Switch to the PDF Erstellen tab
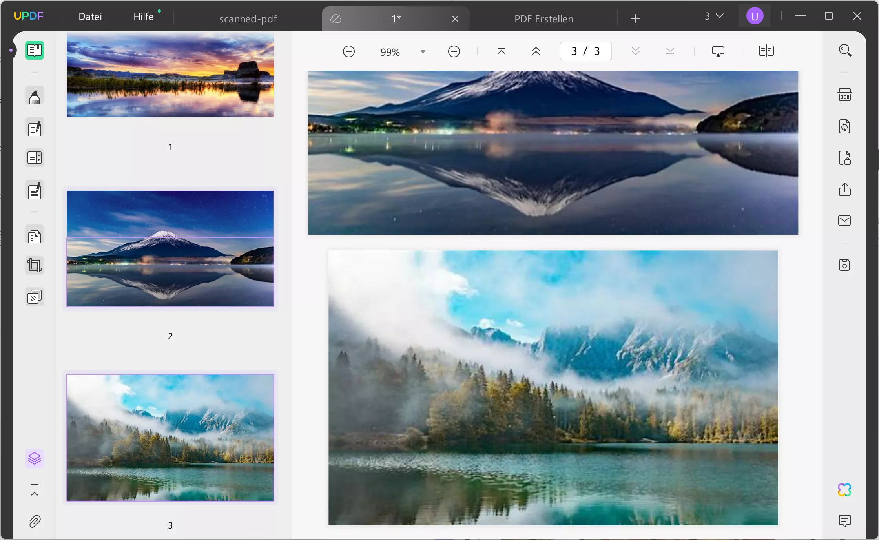Screen dimensions: 879x540 (x=544, y=18)
